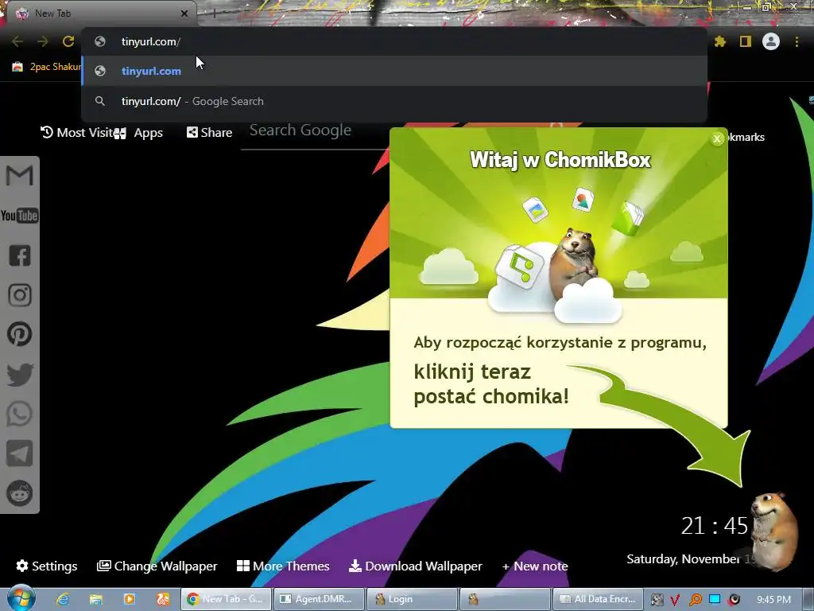Click Download Wallpaper
Image resolution: width=814 pixels, height=611 pixels.
pos(416,566)
